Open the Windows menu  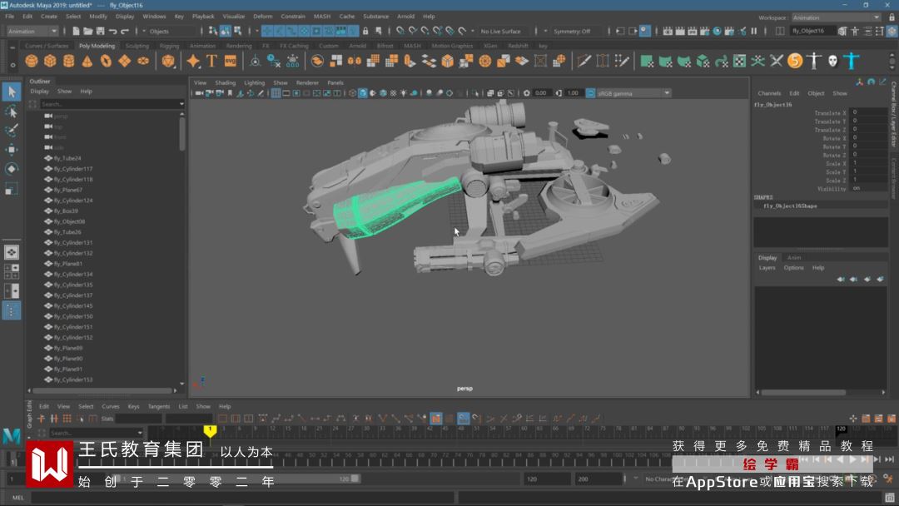(x=154, y=17)
